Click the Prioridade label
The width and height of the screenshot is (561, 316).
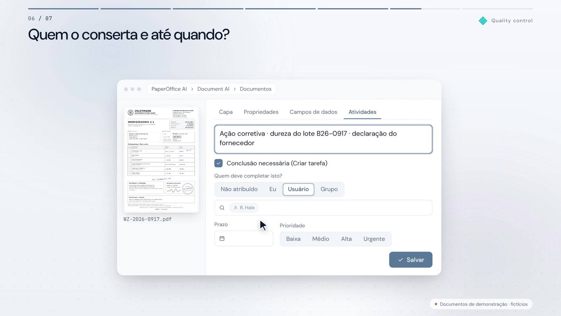292,226
